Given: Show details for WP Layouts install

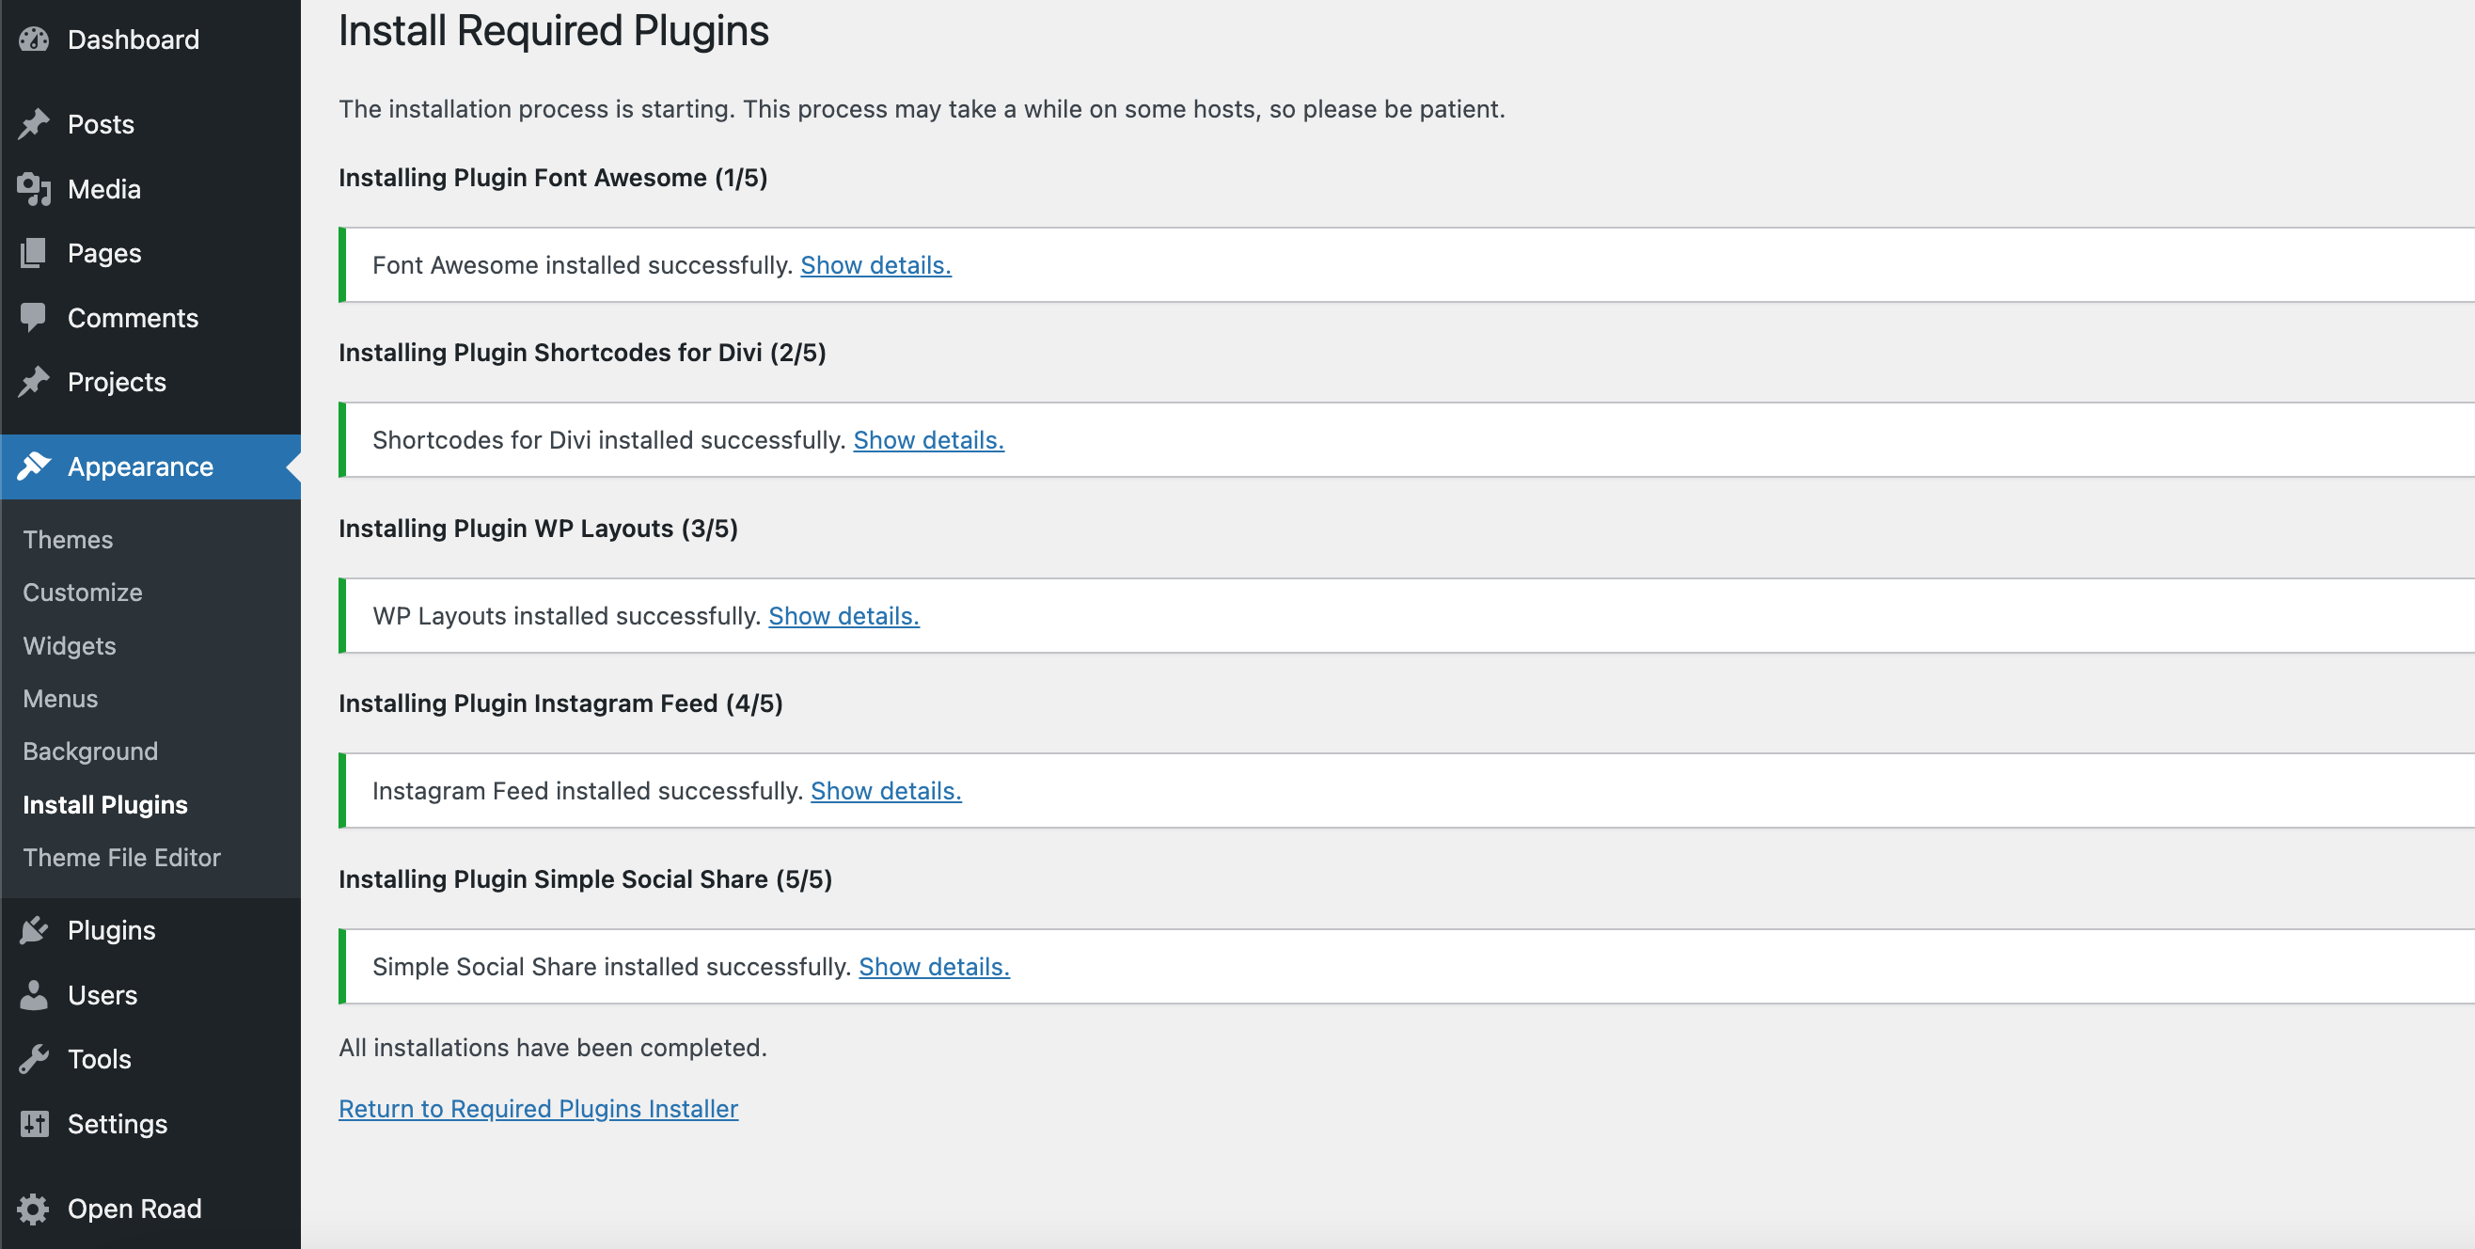Looking at the screenshot, I should (x=843, y=616).
